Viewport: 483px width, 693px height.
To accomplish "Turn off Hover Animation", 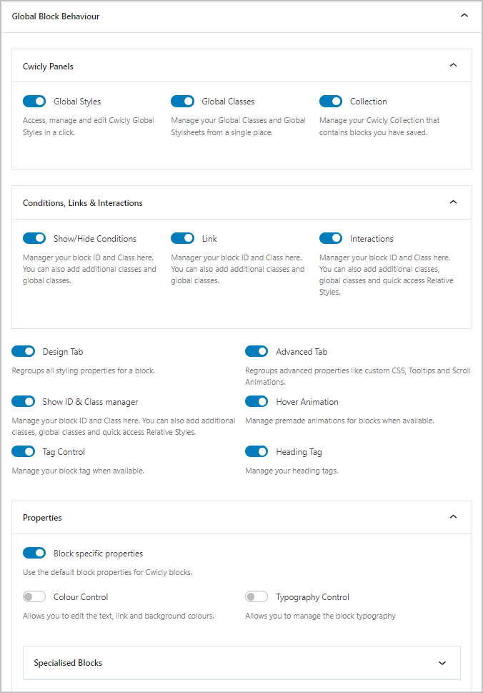I will click(x=257, y=401).
